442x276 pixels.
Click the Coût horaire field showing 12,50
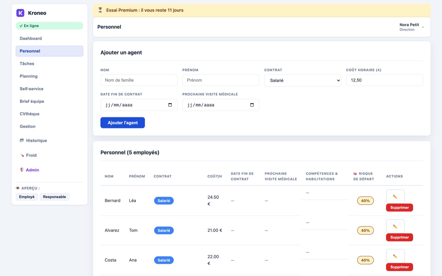[x=385, y=80]
